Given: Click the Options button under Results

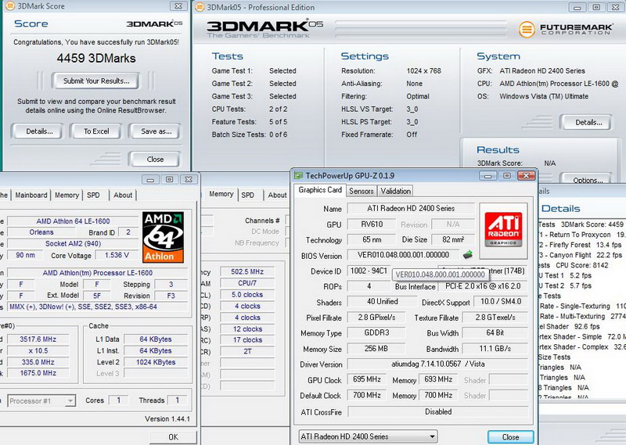Looking at the screenshot, I should point(588,179).
